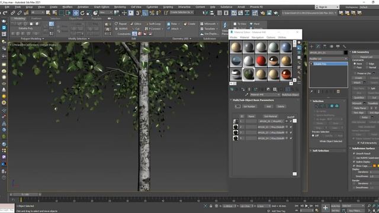Open the Render Setup teapot icon
This screenshot has width=379, height=213.
coord(263,13)
